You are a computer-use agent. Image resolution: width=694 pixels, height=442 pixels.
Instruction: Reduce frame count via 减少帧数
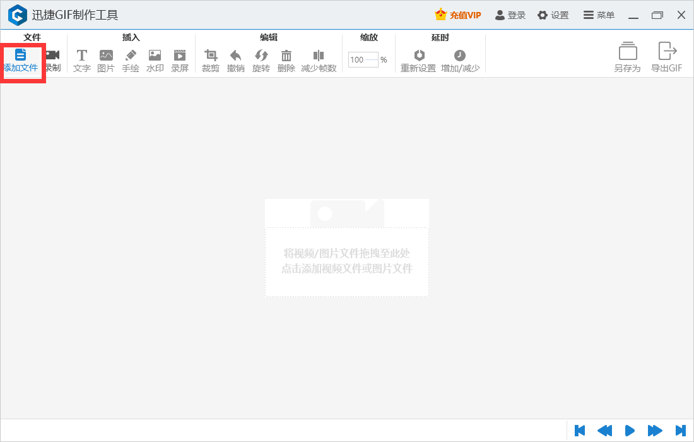coord(319,61)
